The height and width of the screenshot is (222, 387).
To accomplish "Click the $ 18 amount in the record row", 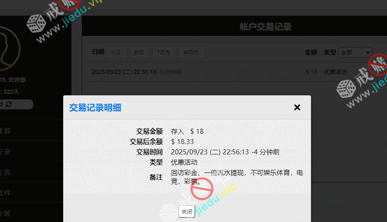I will (311, 72).
